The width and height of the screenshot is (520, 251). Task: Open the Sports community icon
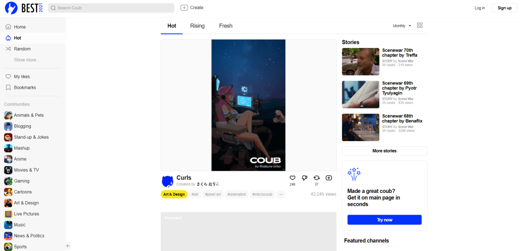tap(8, 247)
